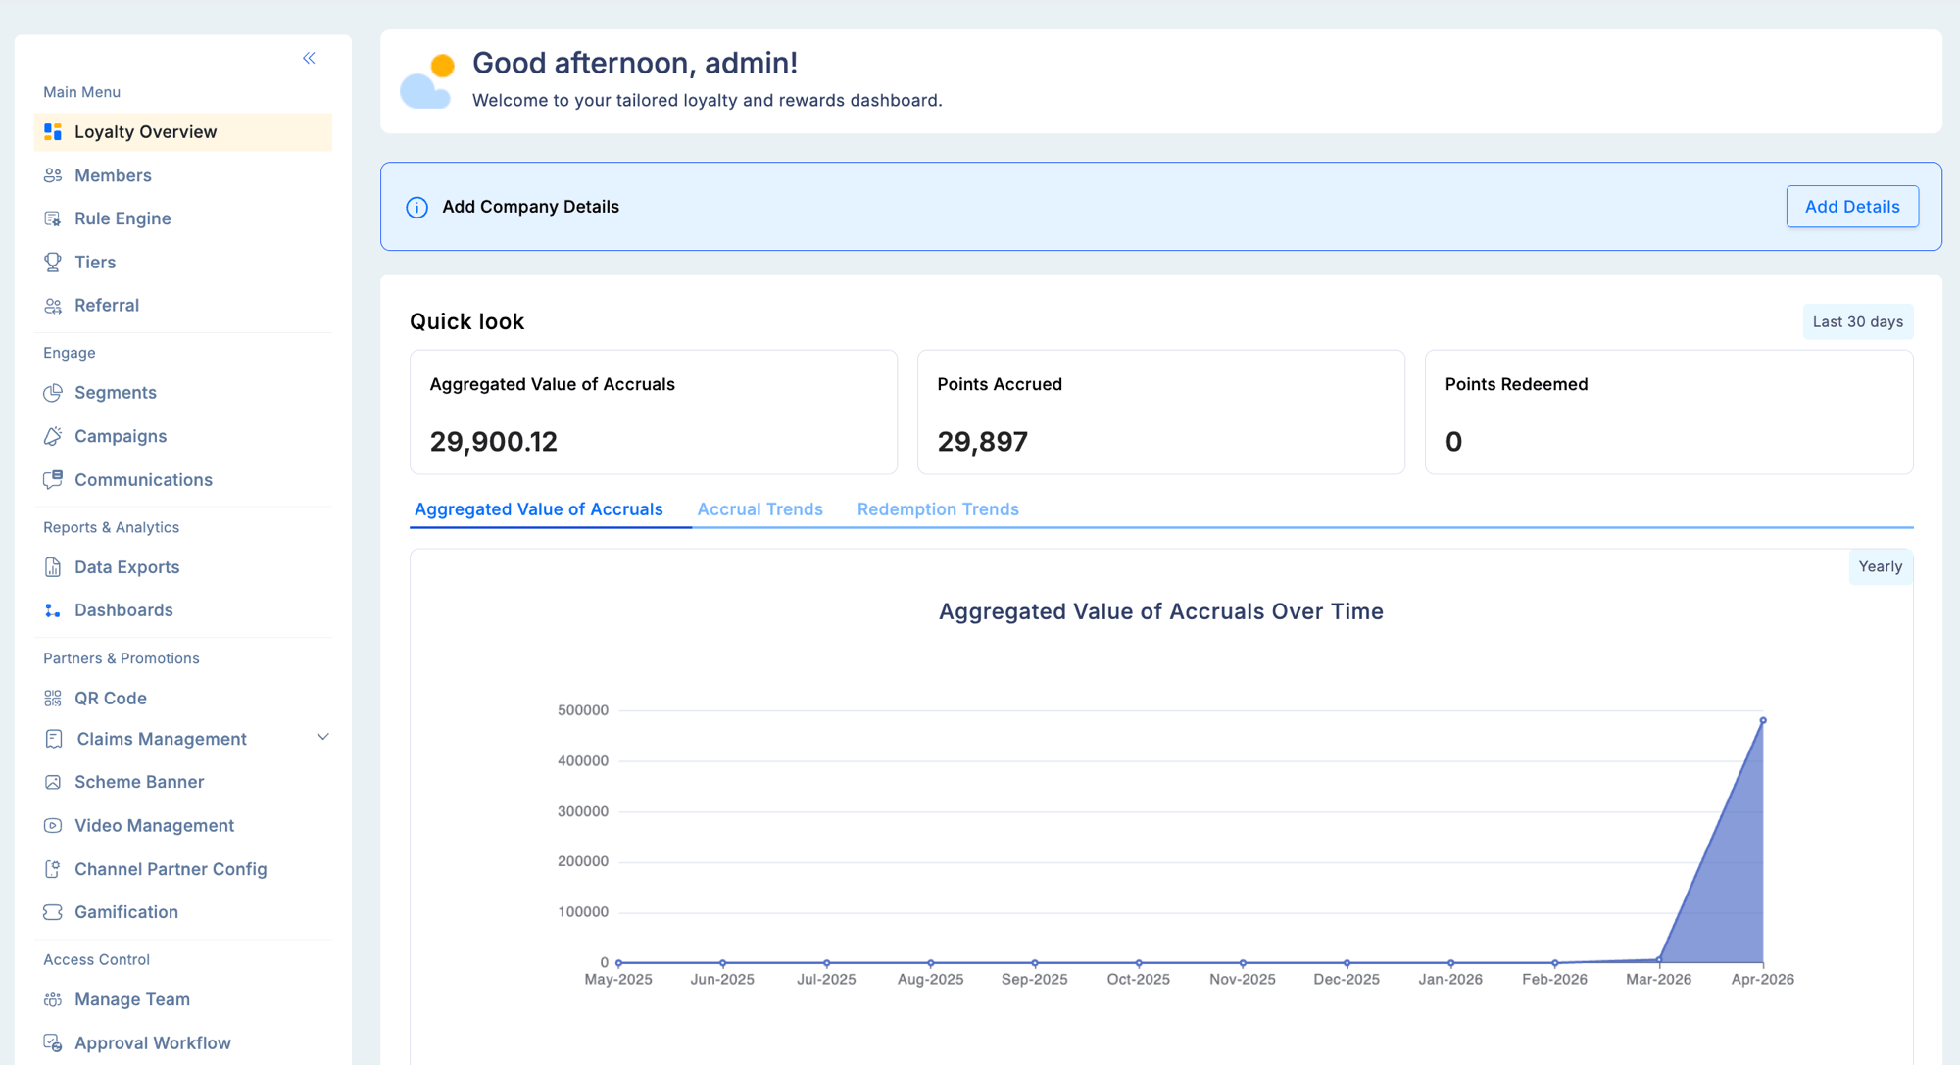Click the 29,897 points accrued value

[x=983, y=442]
